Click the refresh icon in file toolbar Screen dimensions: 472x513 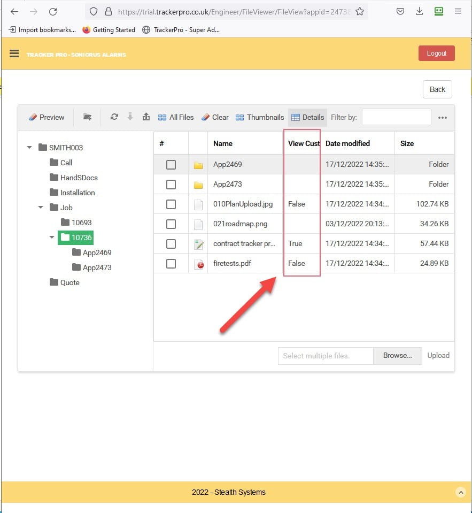point(114,117)
